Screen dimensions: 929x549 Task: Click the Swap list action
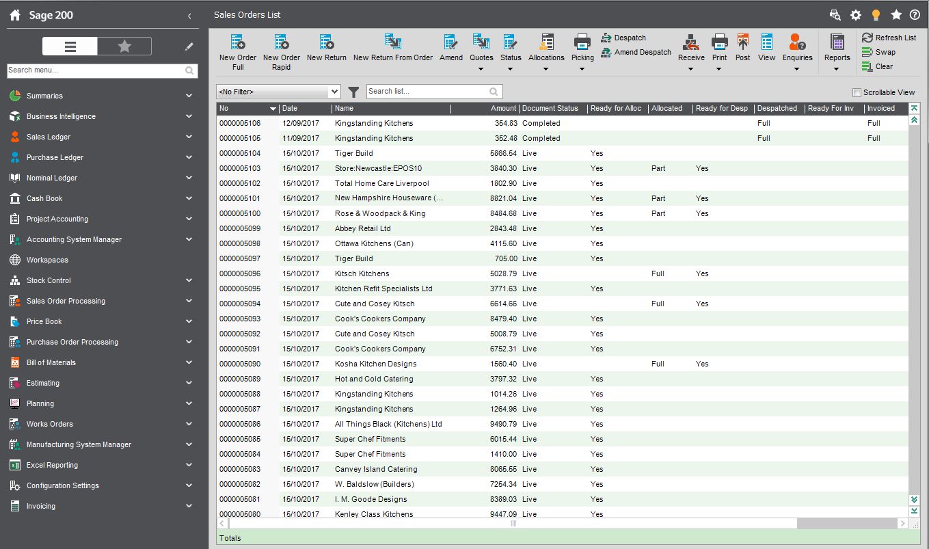[x=879, y=52]
